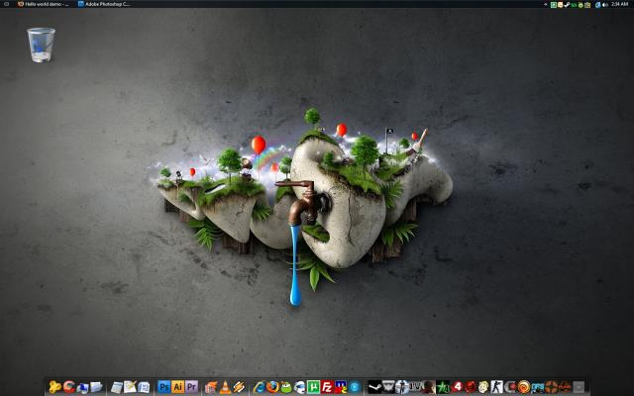634x396 pixels.
Task: Open FileZilla Fz icon in the dock
Action: pyautogui.click(x=327, y=387)
